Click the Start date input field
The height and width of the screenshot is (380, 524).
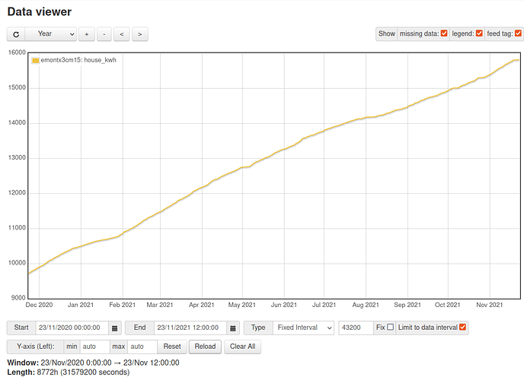coord(72,328)
